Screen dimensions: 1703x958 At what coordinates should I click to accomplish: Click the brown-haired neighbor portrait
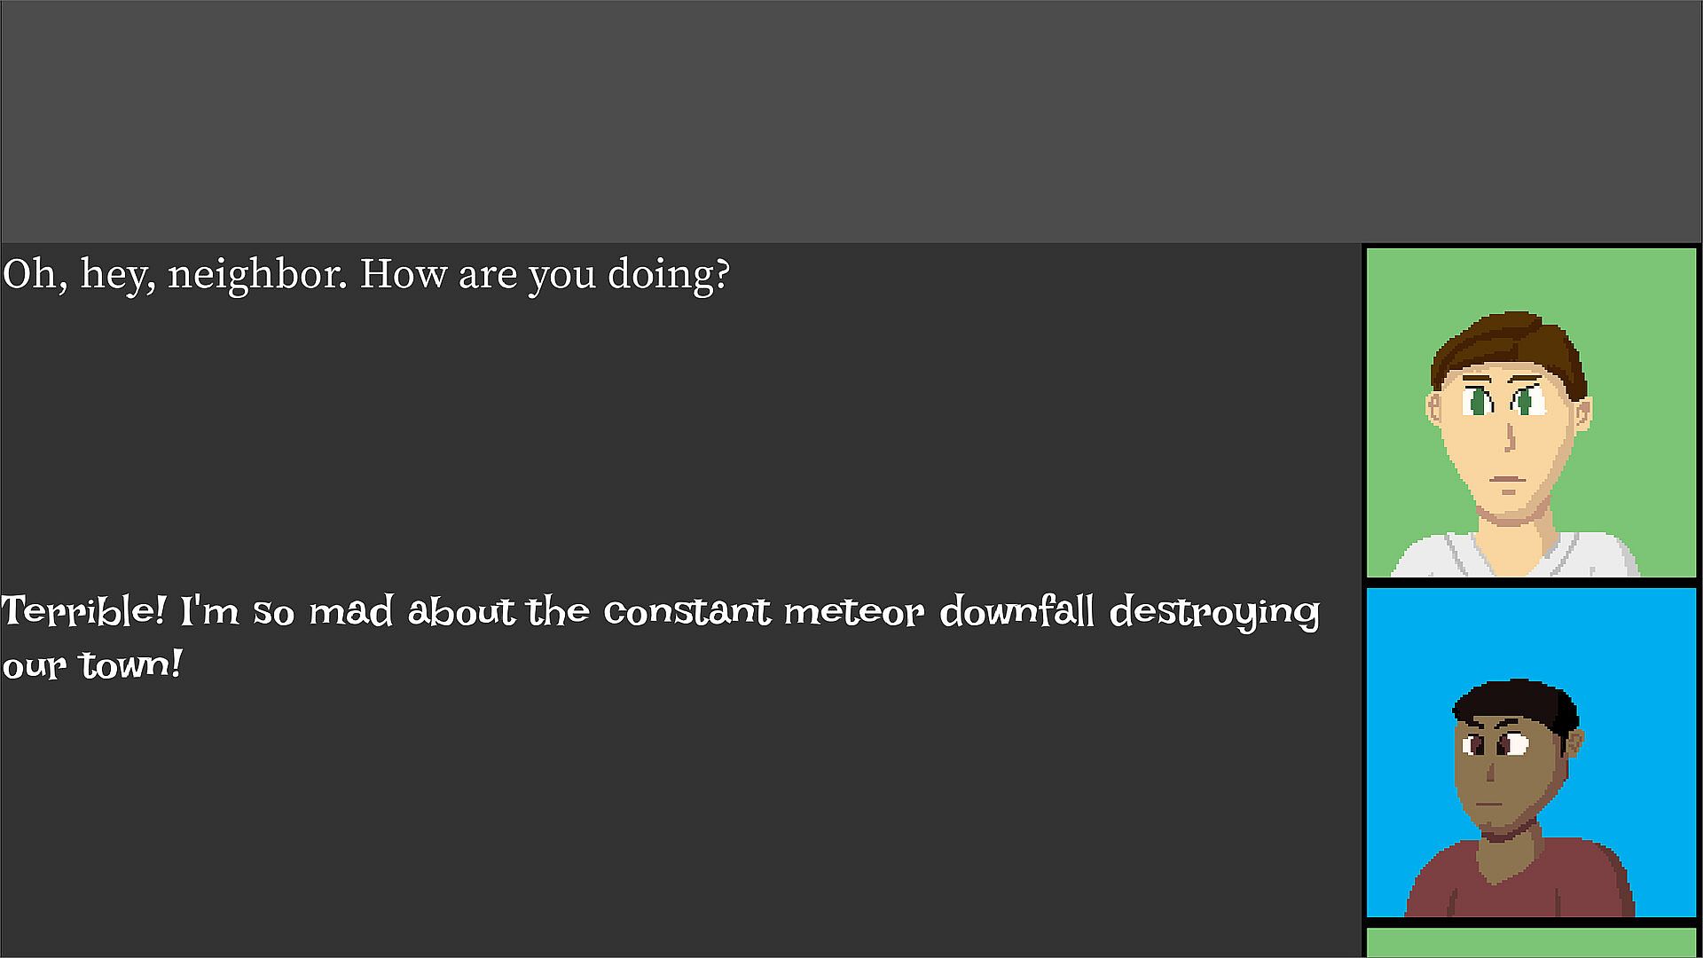point(1531,412)
